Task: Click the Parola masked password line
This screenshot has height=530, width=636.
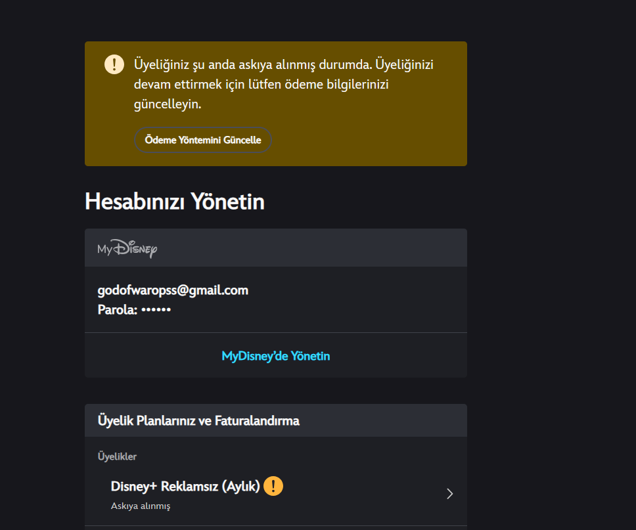Action: click(134, 310)
